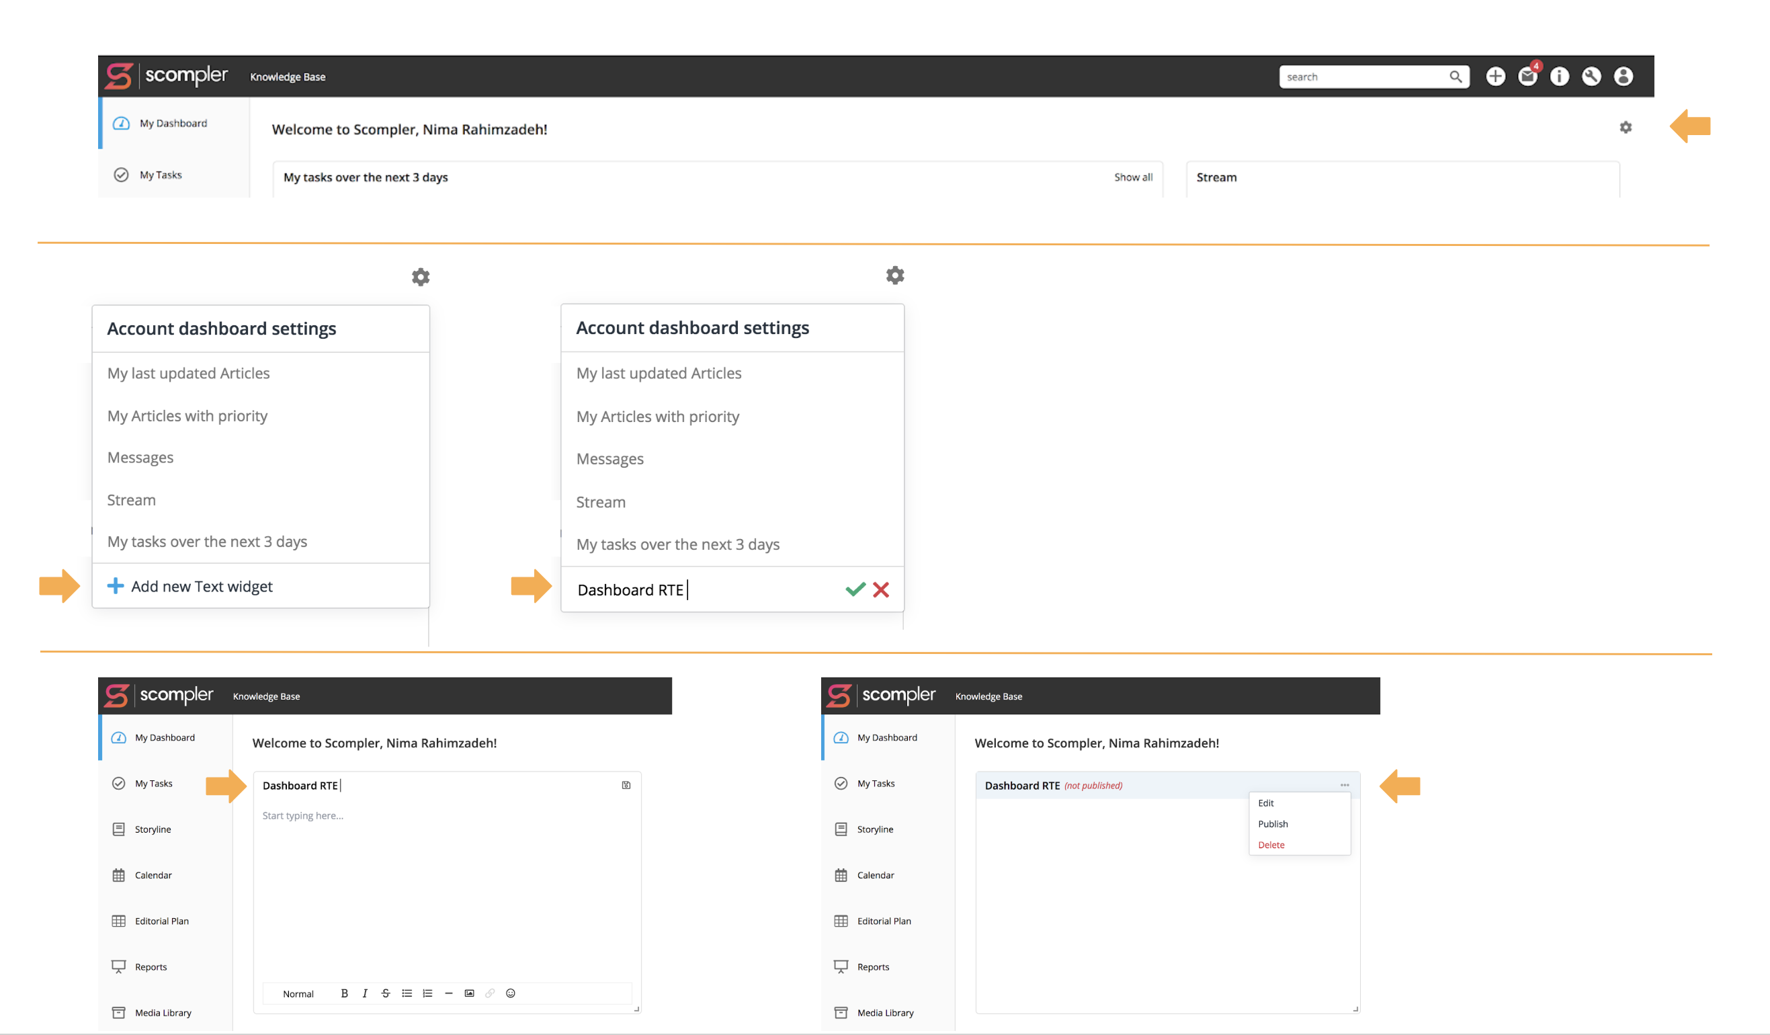The height and width of the screenshot is (1035, 1770).
Task: Select Delete in the widget context menu
Action: (1271, 845)
